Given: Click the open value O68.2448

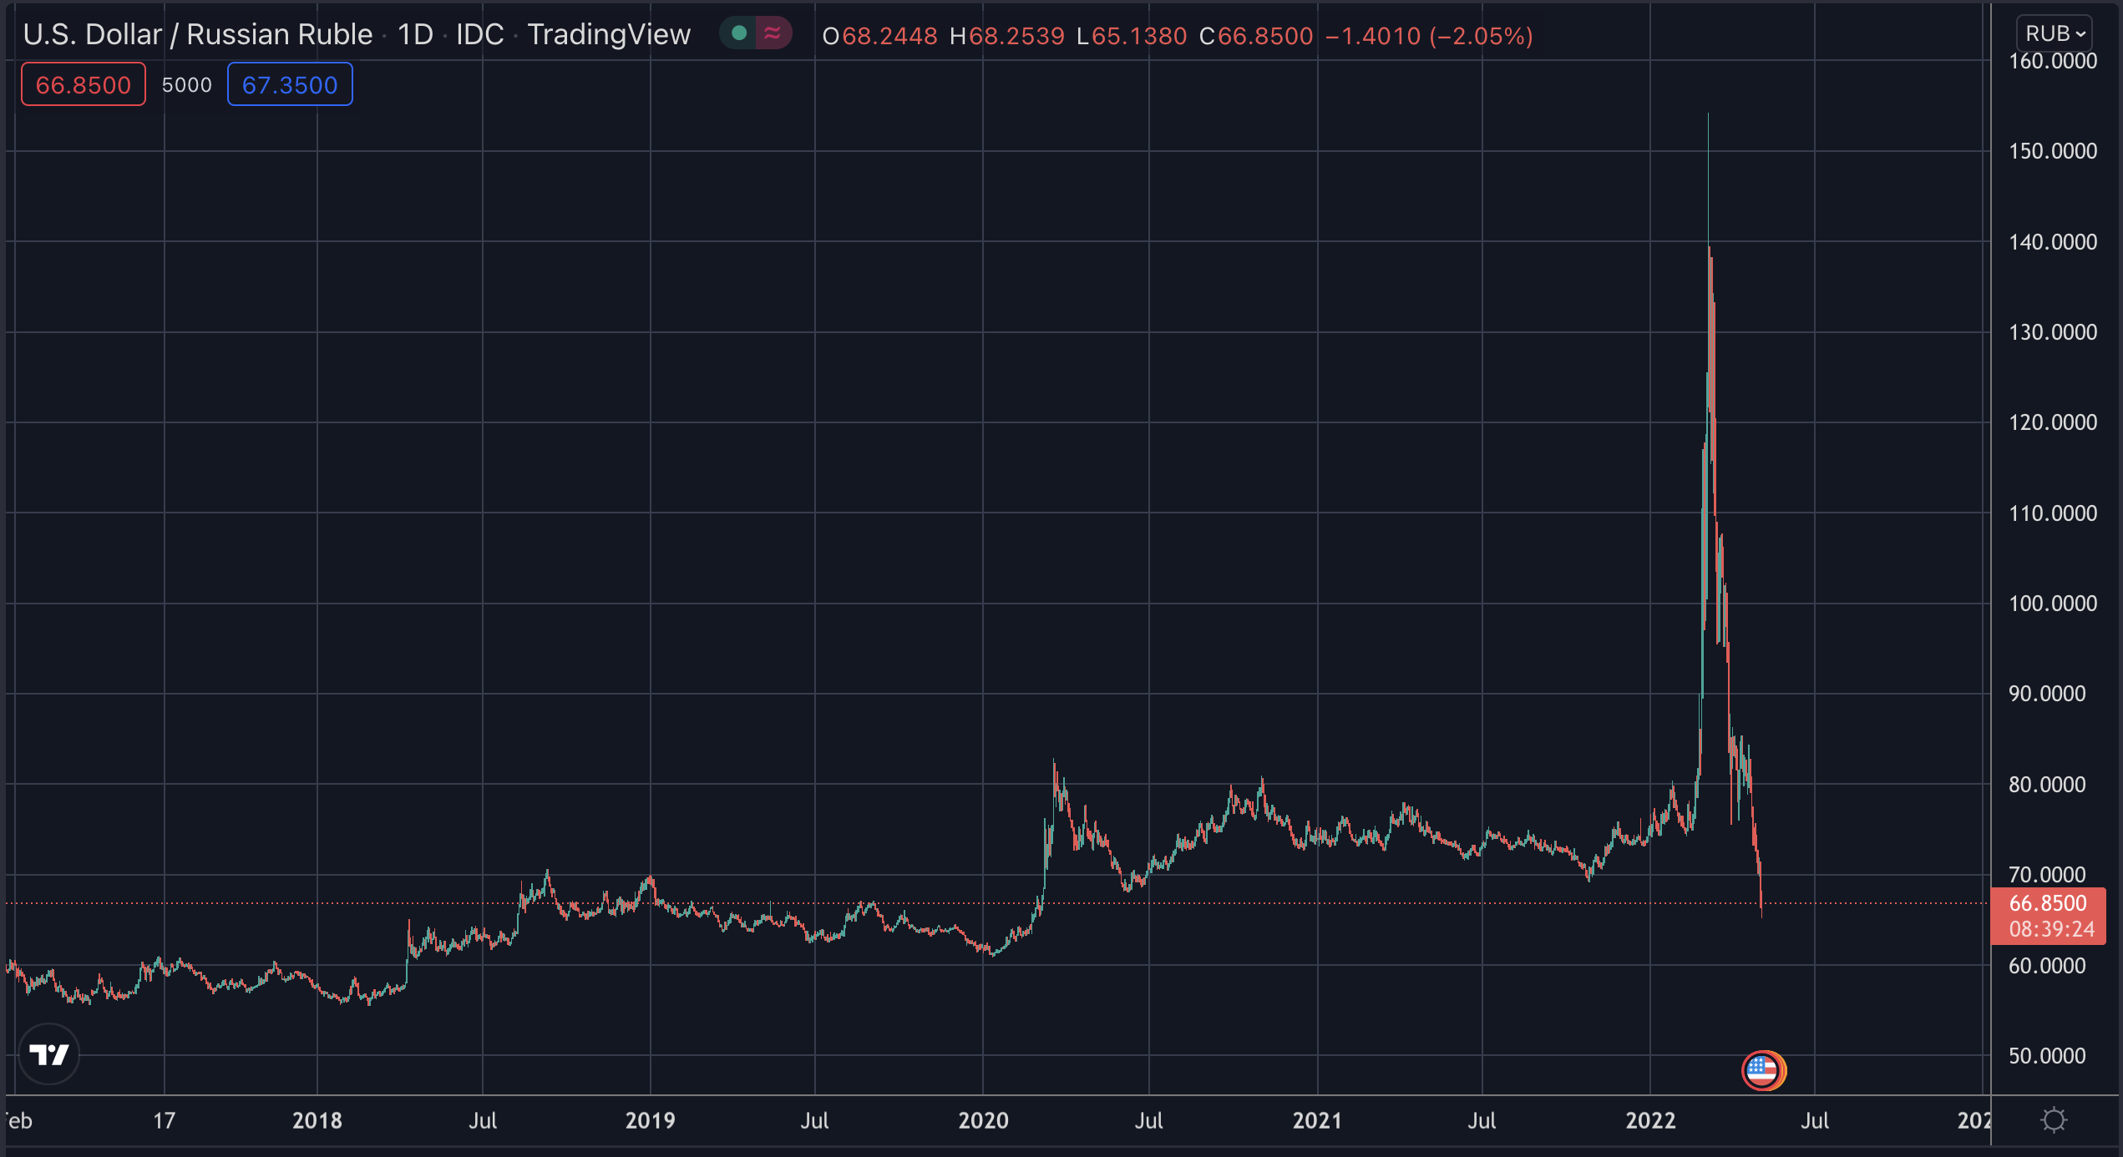Looking at the screenshot, I should click(x=879, y=36).
